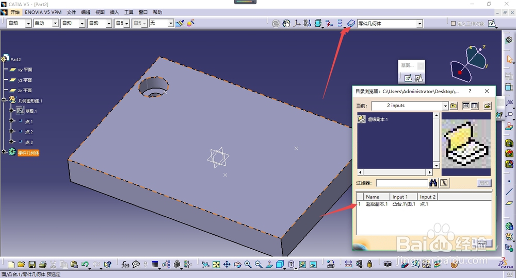Open the 文件 menu
This screenshot has width=516, height=278.
[71, 12]
